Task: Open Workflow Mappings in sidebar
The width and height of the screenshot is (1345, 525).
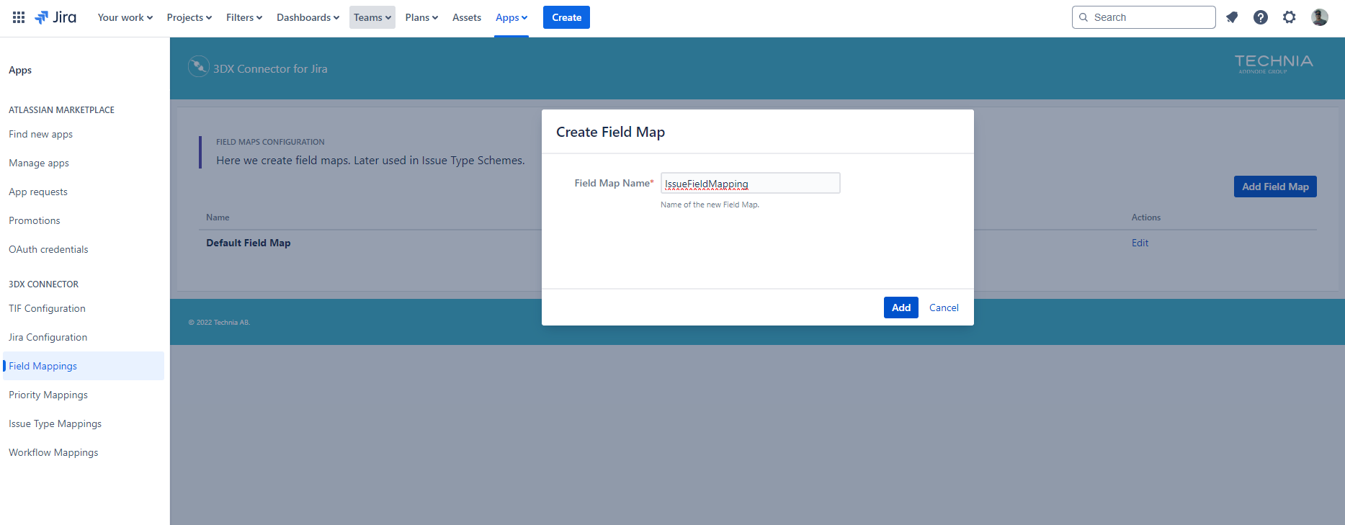Action: click(x=53, y=452)
